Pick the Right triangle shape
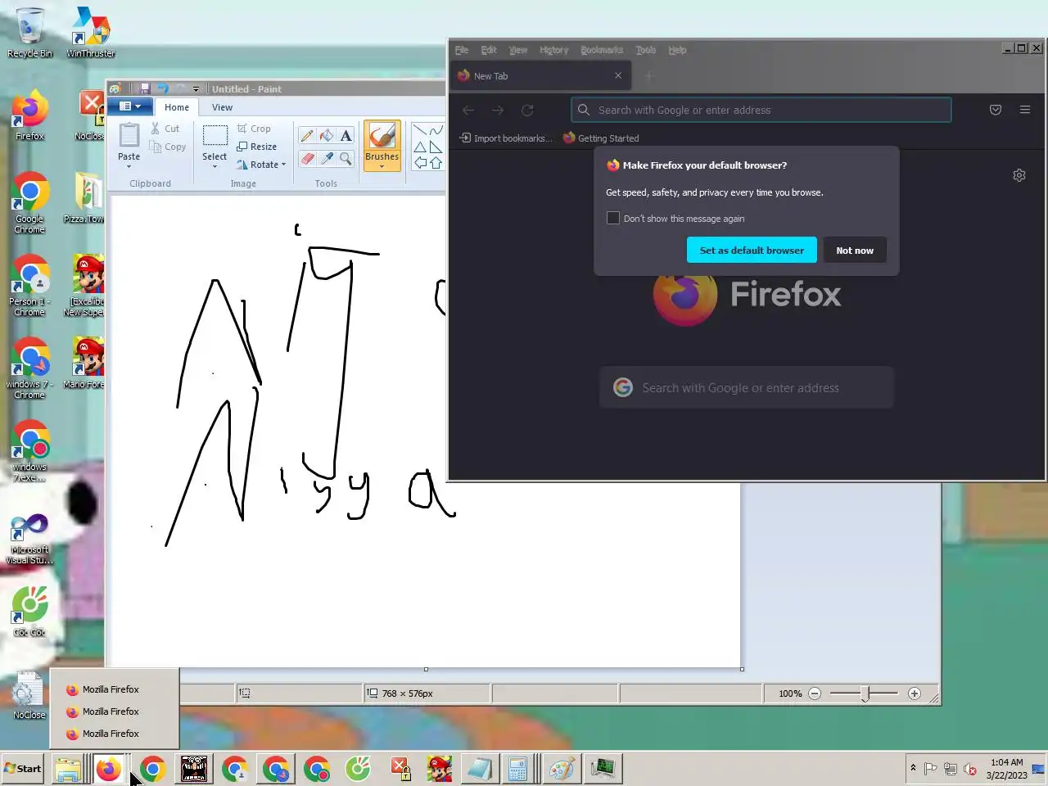The height and width of the screenshot is (786, 1048). point(436,147)
